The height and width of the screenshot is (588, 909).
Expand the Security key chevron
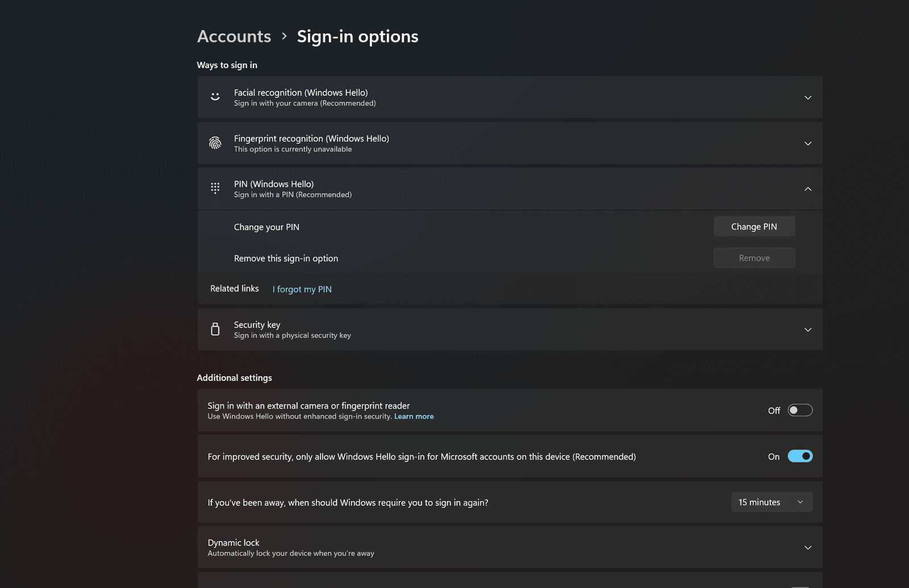(x=807, y=330)
